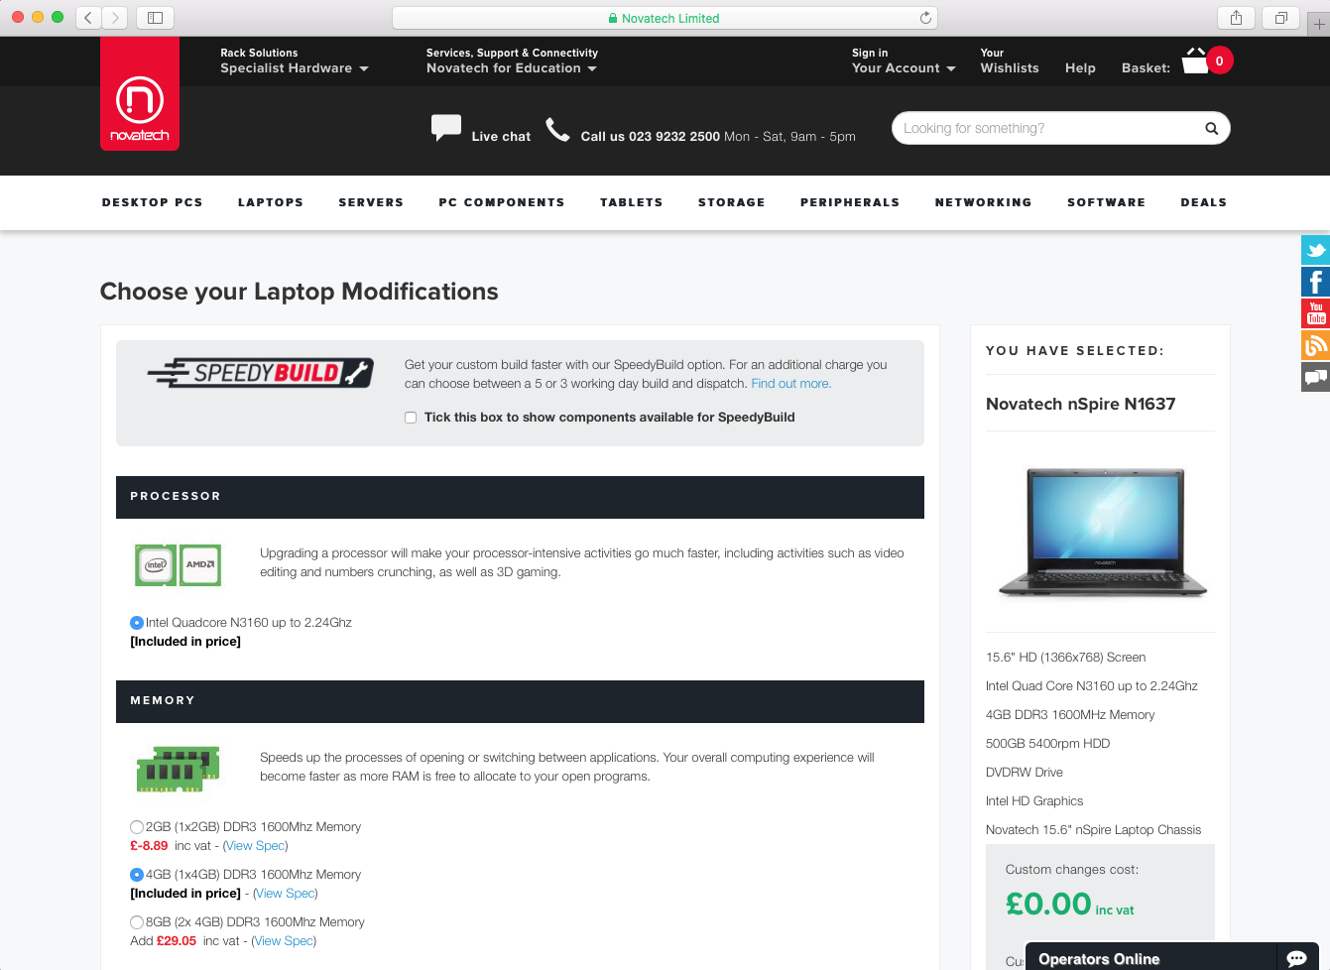The image size is (1330, 970).
Task: Open Software menu
Action: [x=1107, y=202]
